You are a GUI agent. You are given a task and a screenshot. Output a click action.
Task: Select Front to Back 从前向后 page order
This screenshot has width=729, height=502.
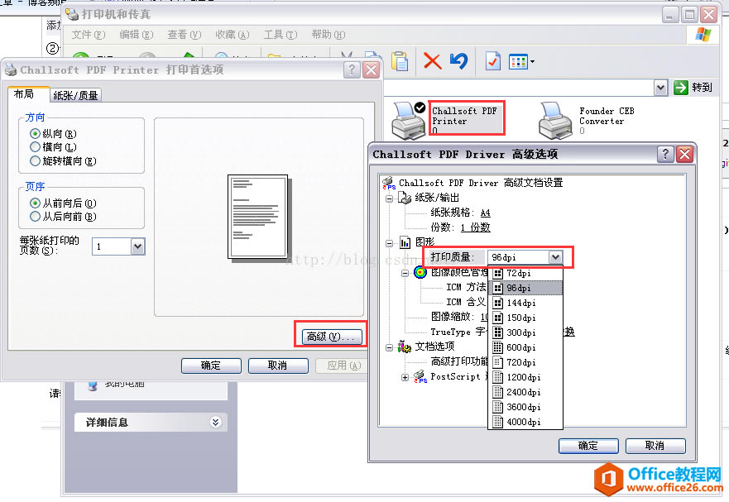[x=35, y=203]
